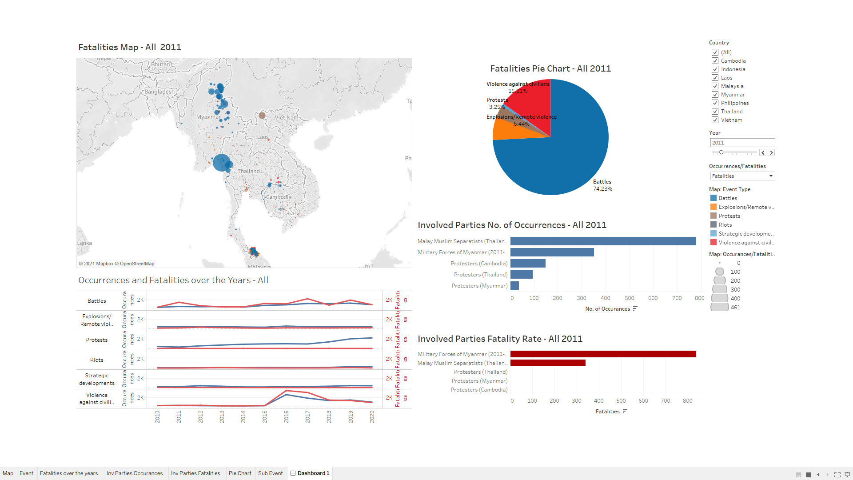
Task: Select Battles in the Event Type legend
Action: 728,198
